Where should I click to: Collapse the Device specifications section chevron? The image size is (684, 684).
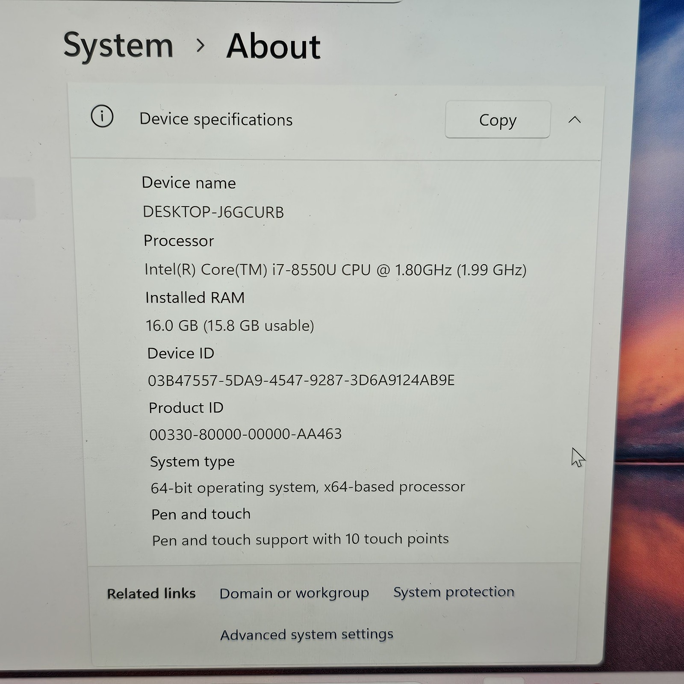point(575,120)
